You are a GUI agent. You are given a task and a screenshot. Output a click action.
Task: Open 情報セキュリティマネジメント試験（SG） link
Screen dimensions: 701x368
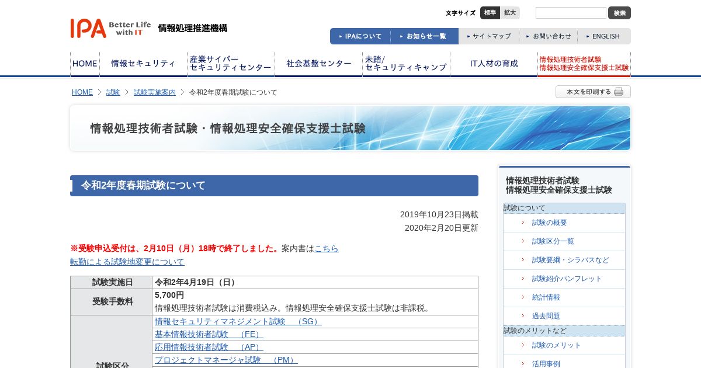coord(238,321)
